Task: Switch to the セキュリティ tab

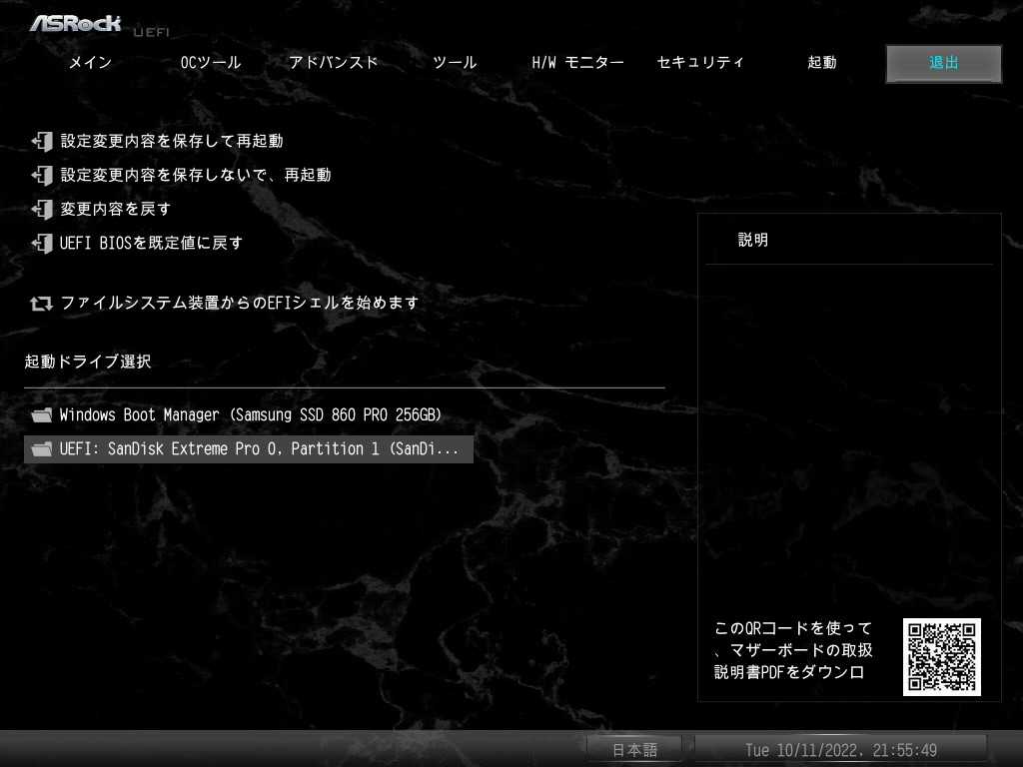Action: [700, 63]
